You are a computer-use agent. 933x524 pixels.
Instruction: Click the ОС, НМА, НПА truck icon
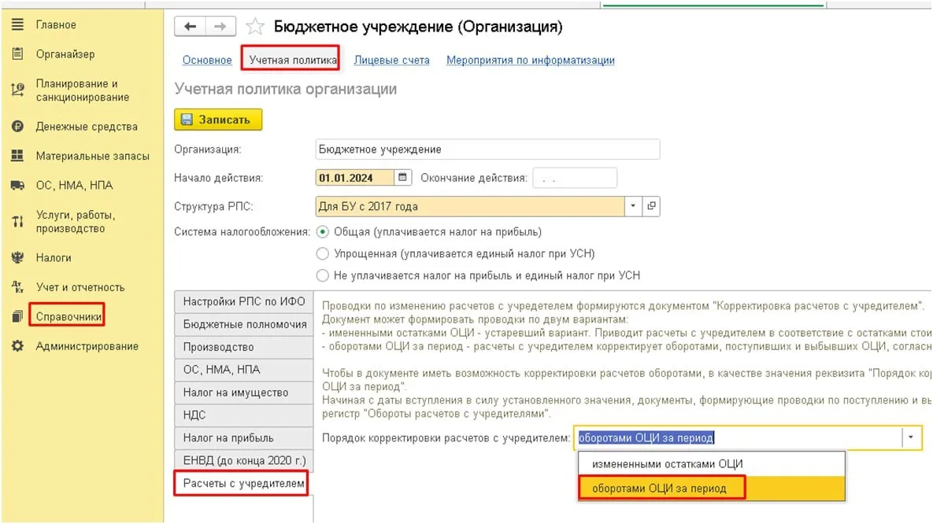tap(18, 185)
